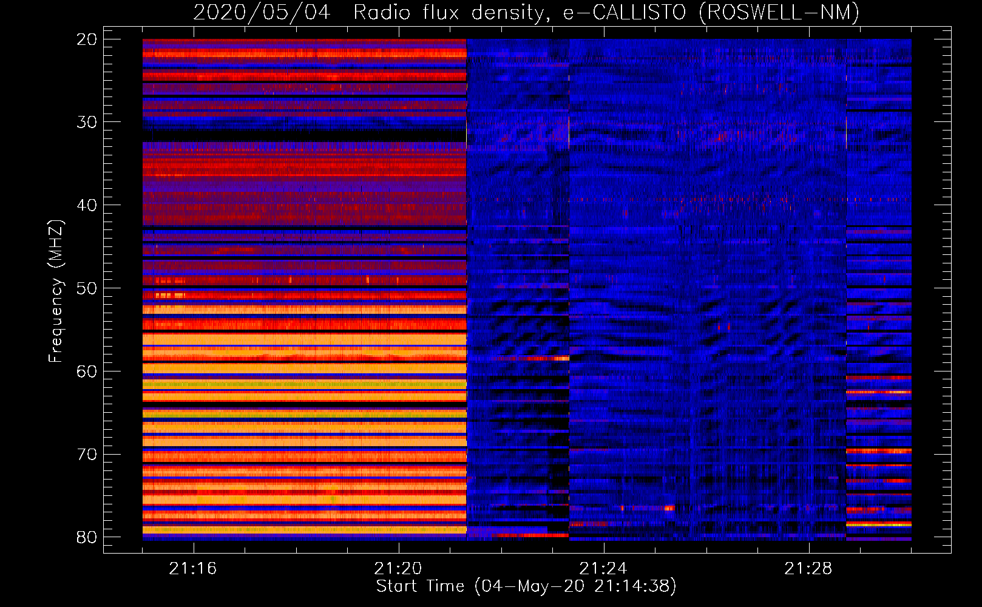982x607 pixels.
Task: Click the 'Start Time (04-May-20 21:14:38)' label
Action: (x=526, y=586)
